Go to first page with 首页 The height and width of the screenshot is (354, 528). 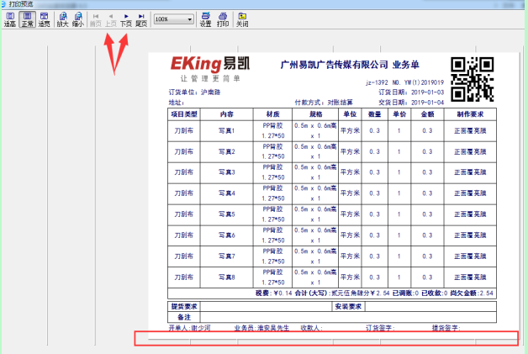click(x=97, y=20)
